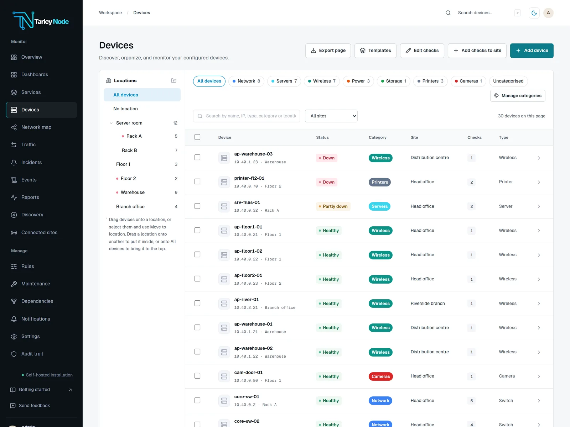Select the Uncategorised filter tab
Viewport: 570px width, 427px height.
(x=508, y=81)
